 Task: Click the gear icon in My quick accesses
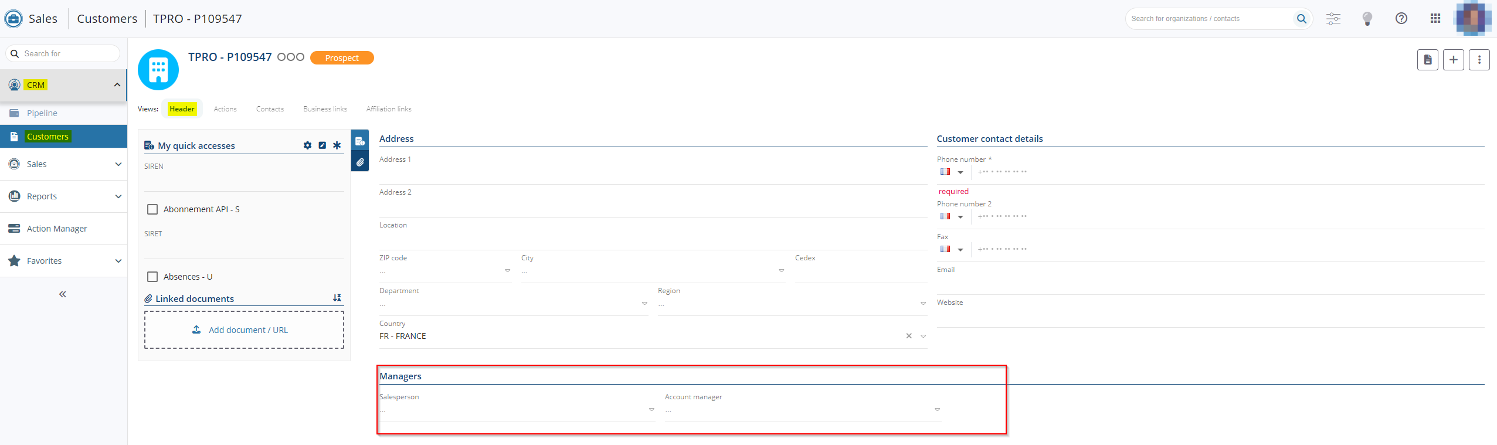(x=307, y=145)
